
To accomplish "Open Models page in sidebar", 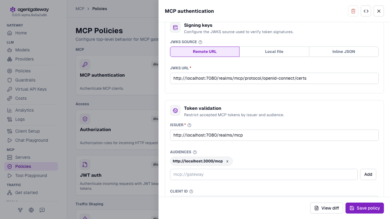I will point(31,50).
